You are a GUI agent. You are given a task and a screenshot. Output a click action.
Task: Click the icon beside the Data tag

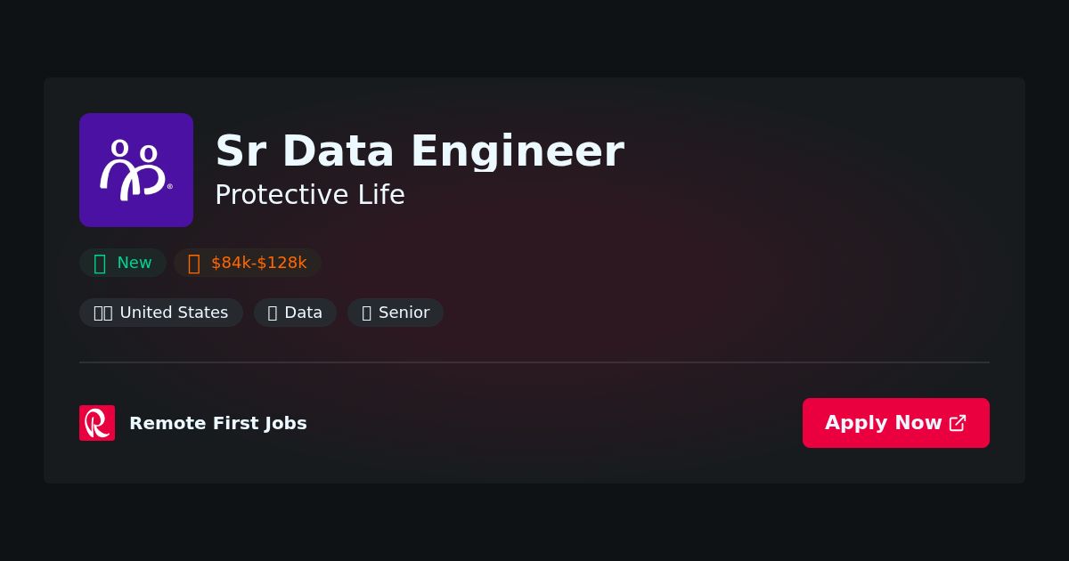(x=273, y=313)
